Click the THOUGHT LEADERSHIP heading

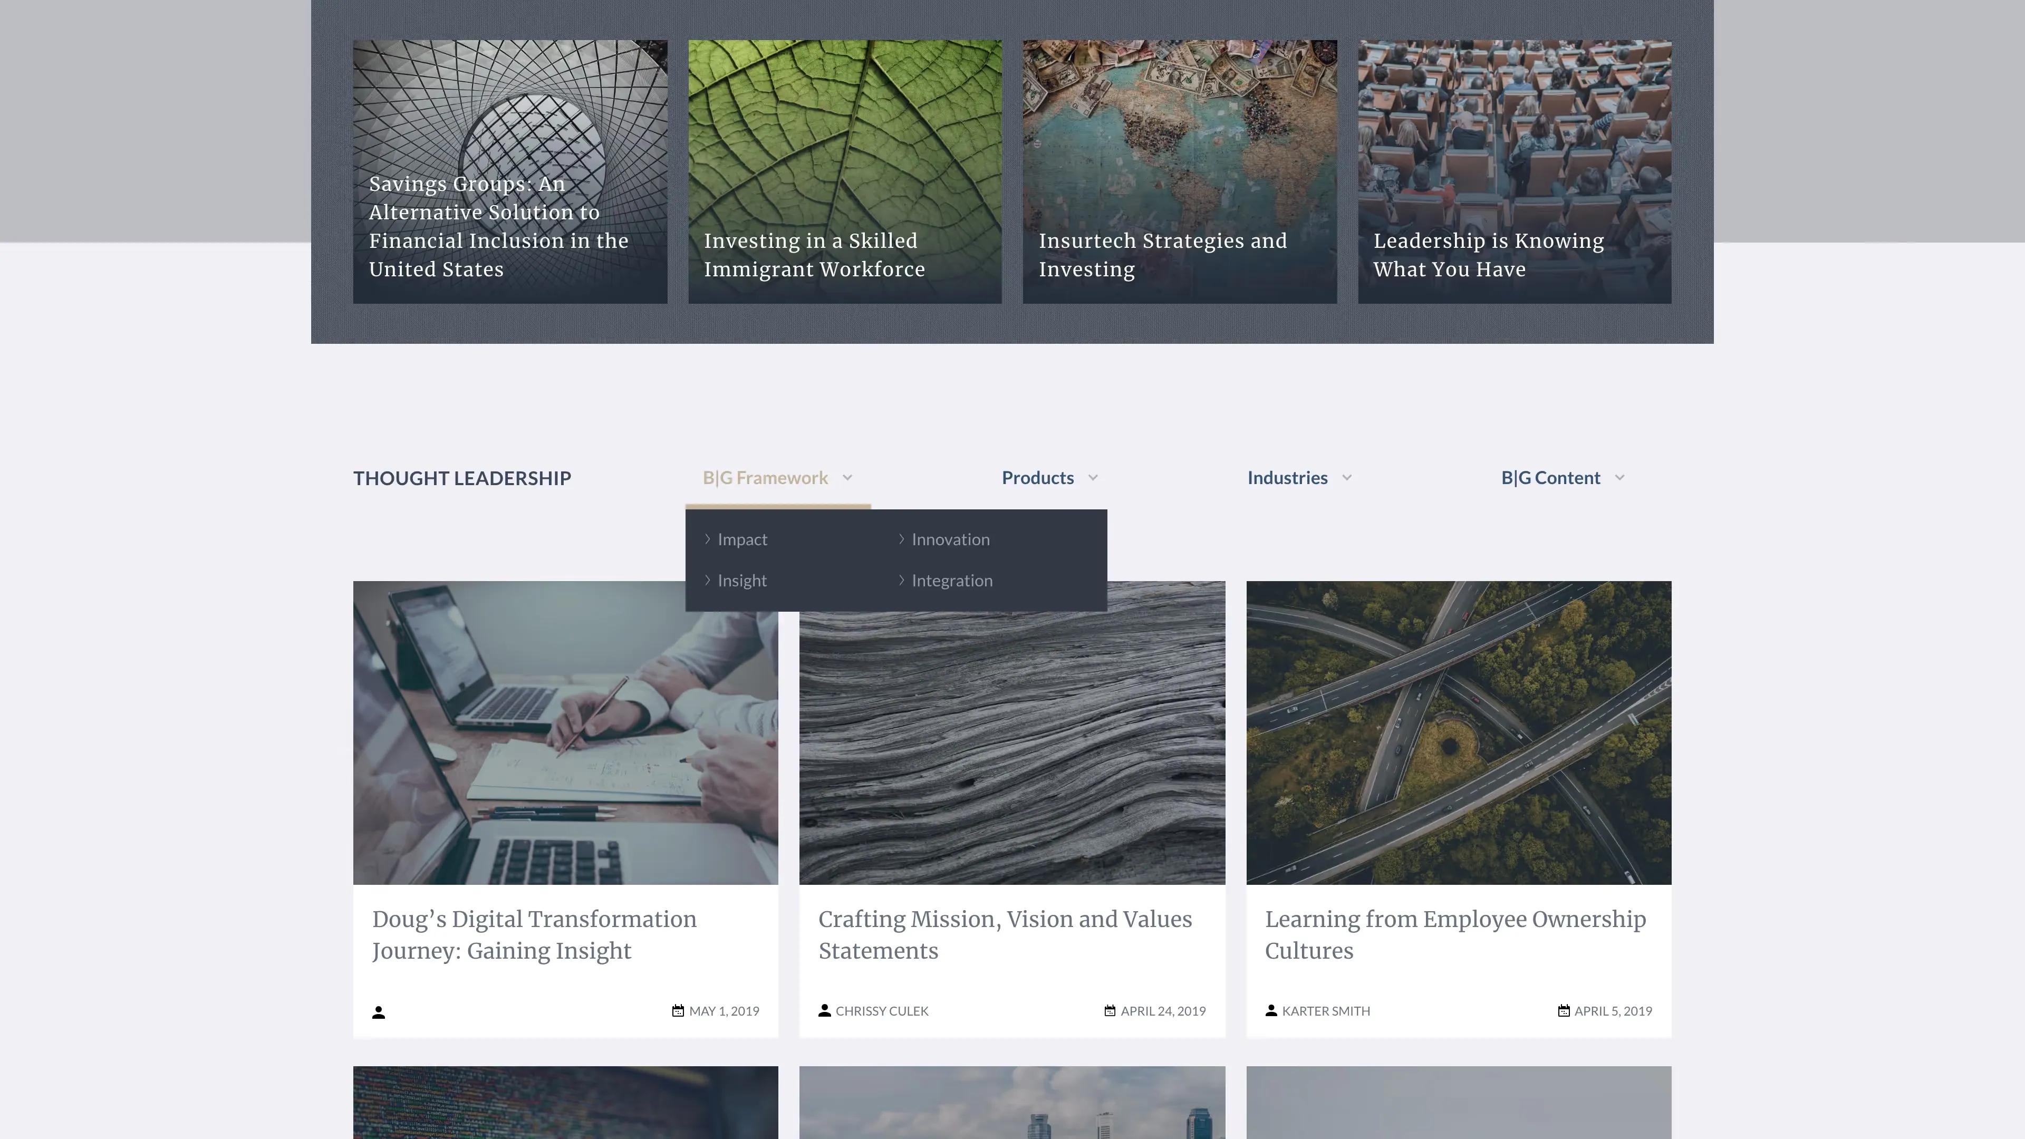click(462, 478)
